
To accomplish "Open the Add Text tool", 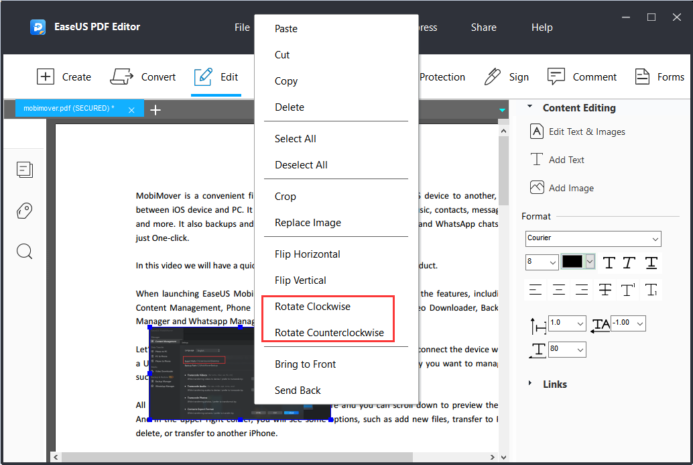I will (x=566, y=159).
